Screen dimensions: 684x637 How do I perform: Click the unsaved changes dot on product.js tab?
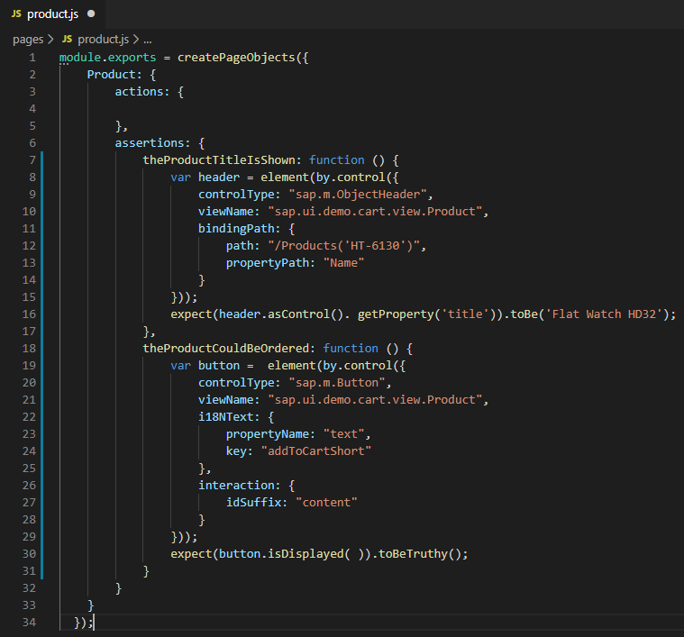91,14
